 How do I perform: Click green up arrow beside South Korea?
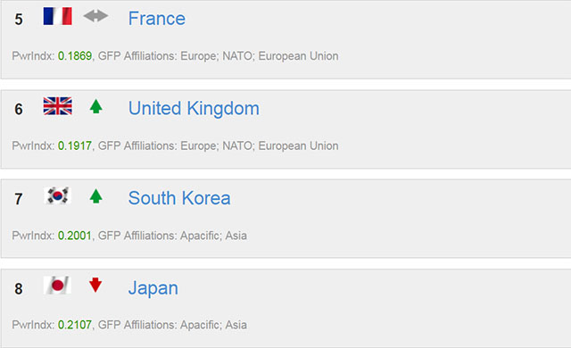95,195
